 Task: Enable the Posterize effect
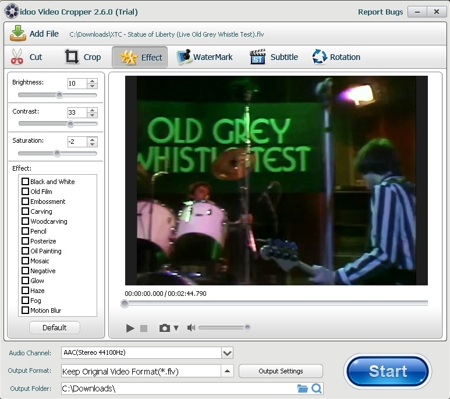(x=25, y=241)
